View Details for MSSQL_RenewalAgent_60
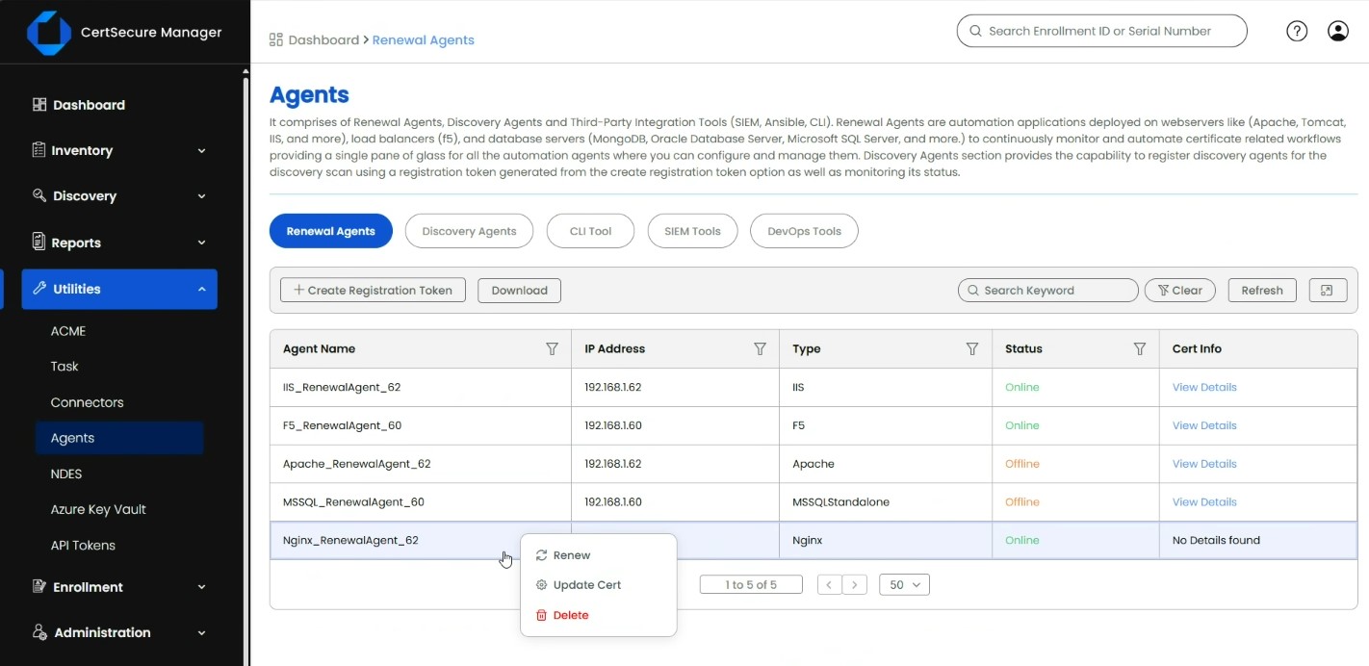 click(x=1204, y=502)
